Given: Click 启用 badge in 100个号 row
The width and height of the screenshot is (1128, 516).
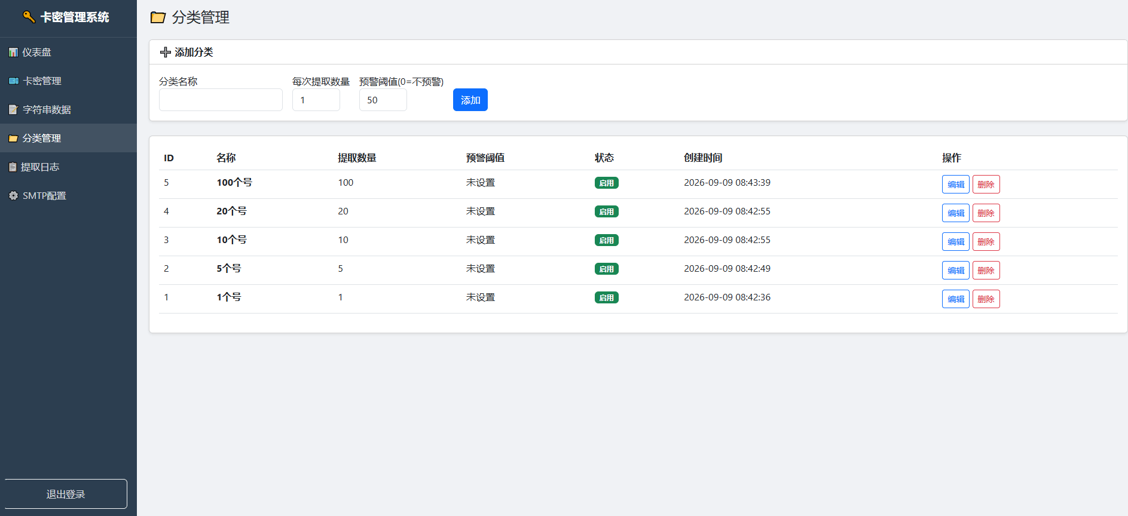Looking at the screenshot, I should click(x=607, y=183).
